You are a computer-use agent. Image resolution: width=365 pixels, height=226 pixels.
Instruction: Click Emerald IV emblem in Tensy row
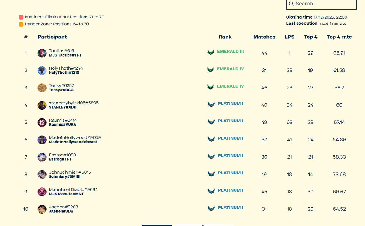210,87
